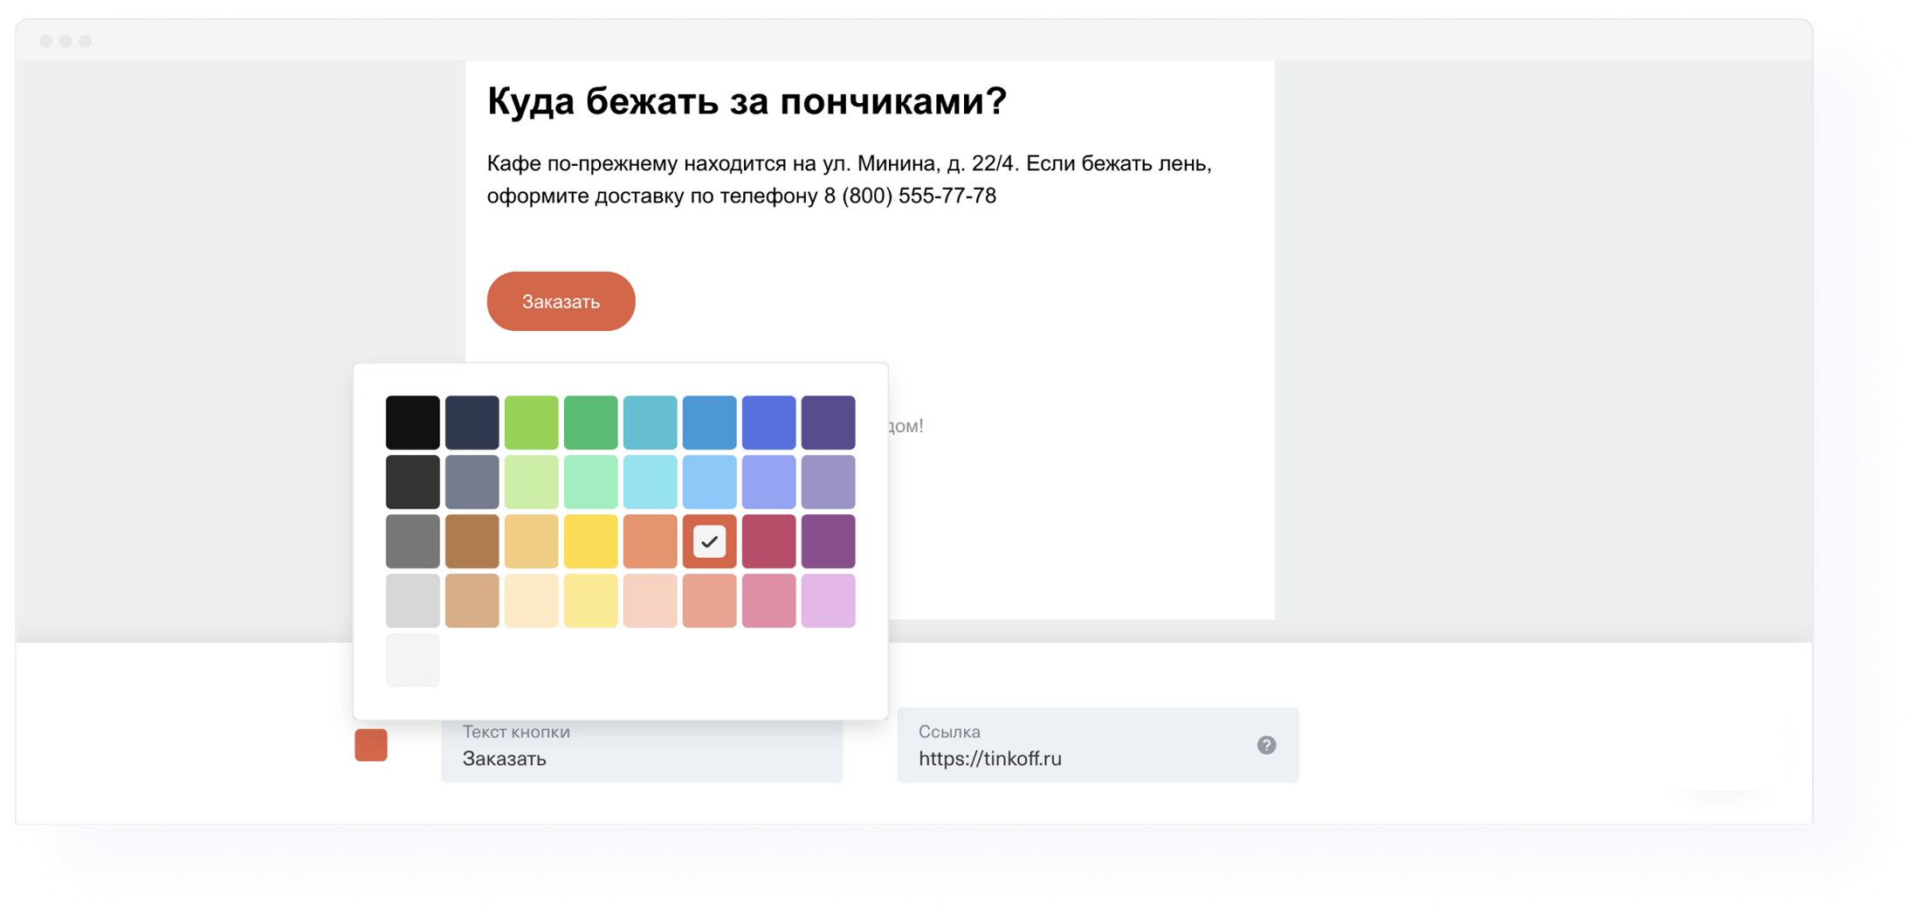Screen dimensions: 1928x922
Task: Choose the bright lime green swatch
Action: (x=532, y=423)
